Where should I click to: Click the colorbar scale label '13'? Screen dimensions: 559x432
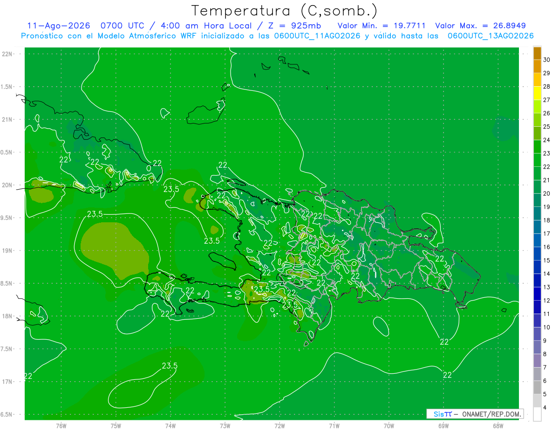547,287
